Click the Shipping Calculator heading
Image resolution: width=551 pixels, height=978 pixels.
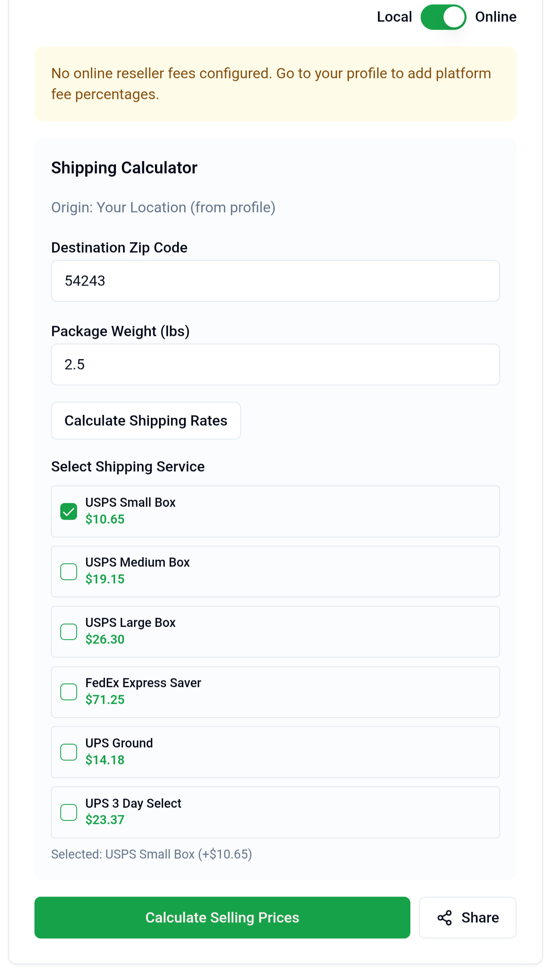124,167
